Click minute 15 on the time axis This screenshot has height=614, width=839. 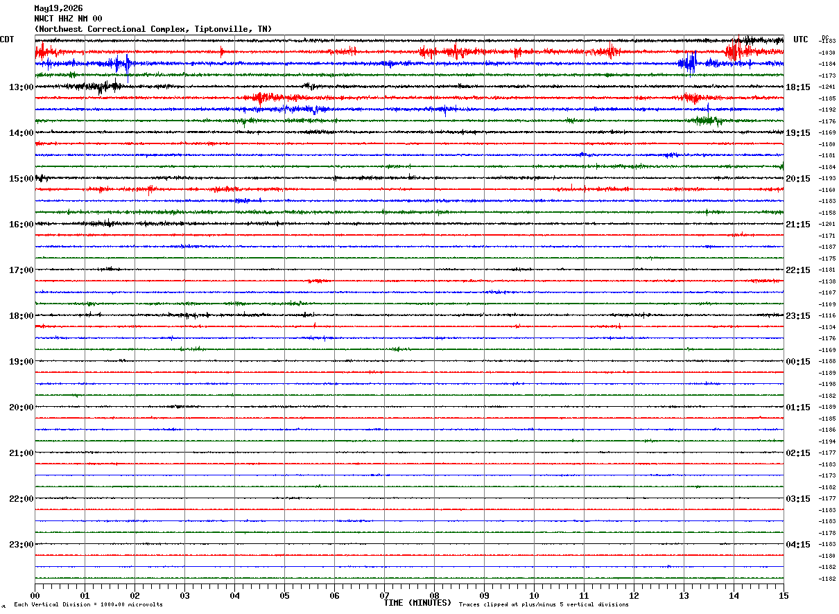(784, 596)
